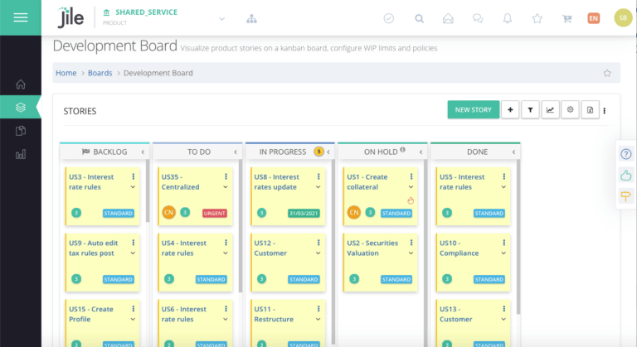Open the SHARED_SERVICE product dropdown arrow

pyautogui.click(x=221, y=19)
